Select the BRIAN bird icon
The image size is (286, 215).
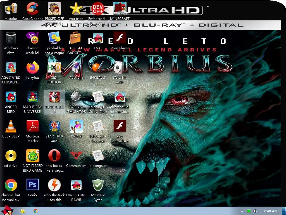pos(76,126)
